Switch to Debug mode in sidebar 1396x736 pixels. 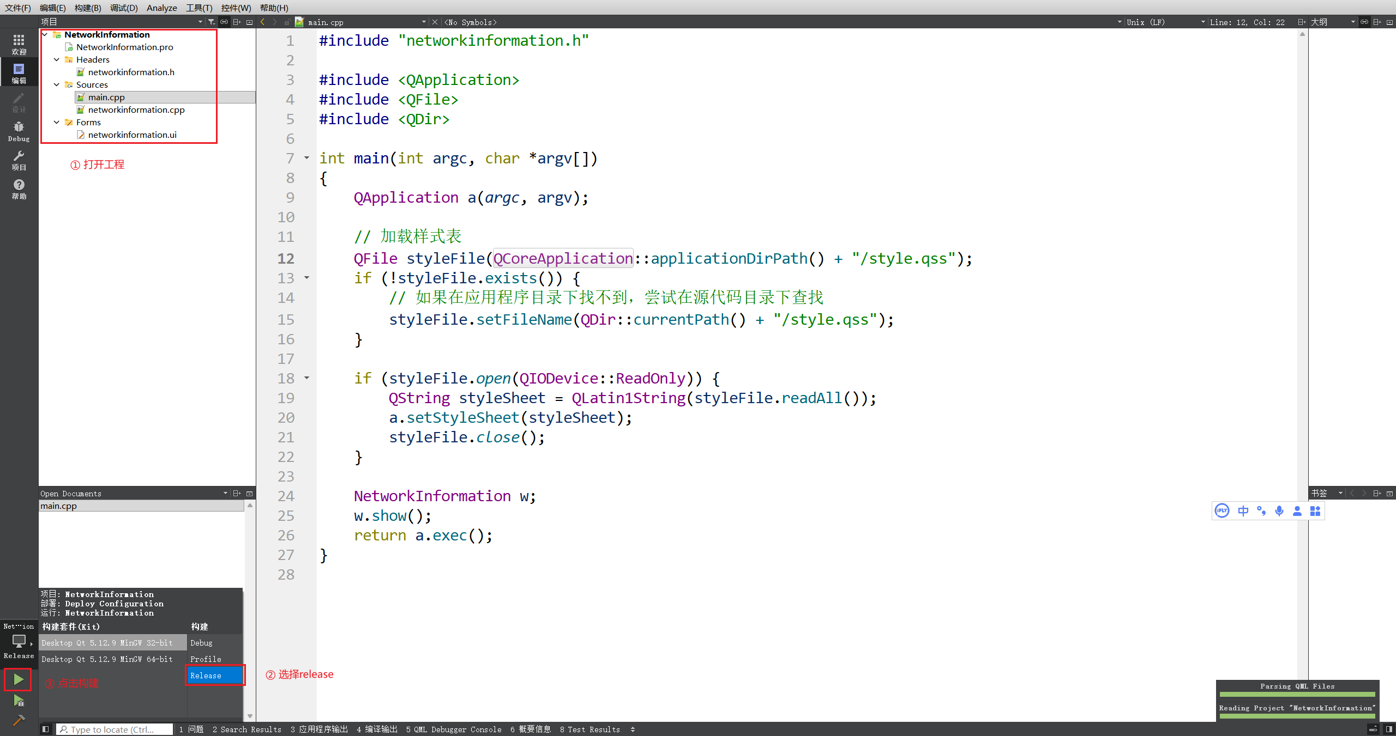[x=19, y=131]
